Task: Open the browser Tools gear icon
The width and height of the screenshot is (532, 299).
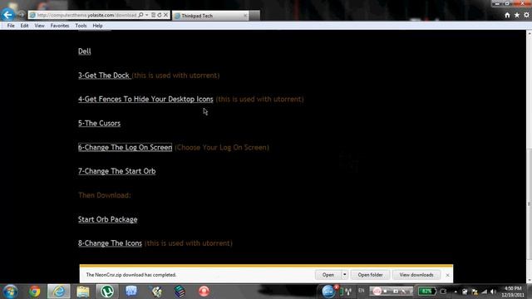Action: (526, 15)
